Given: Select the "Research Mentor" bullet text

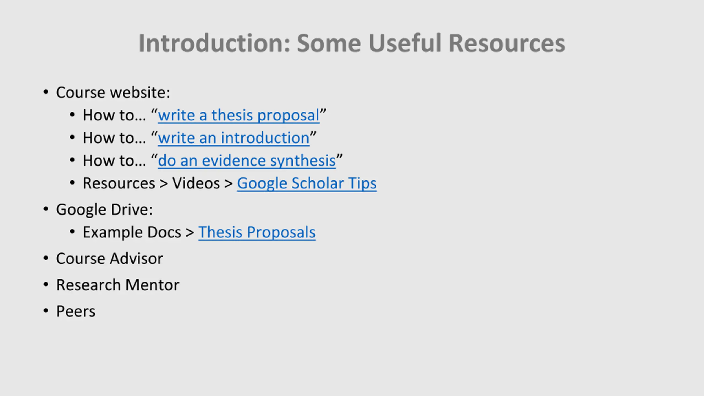Looking at the screenshot, I should pos(118,285).
